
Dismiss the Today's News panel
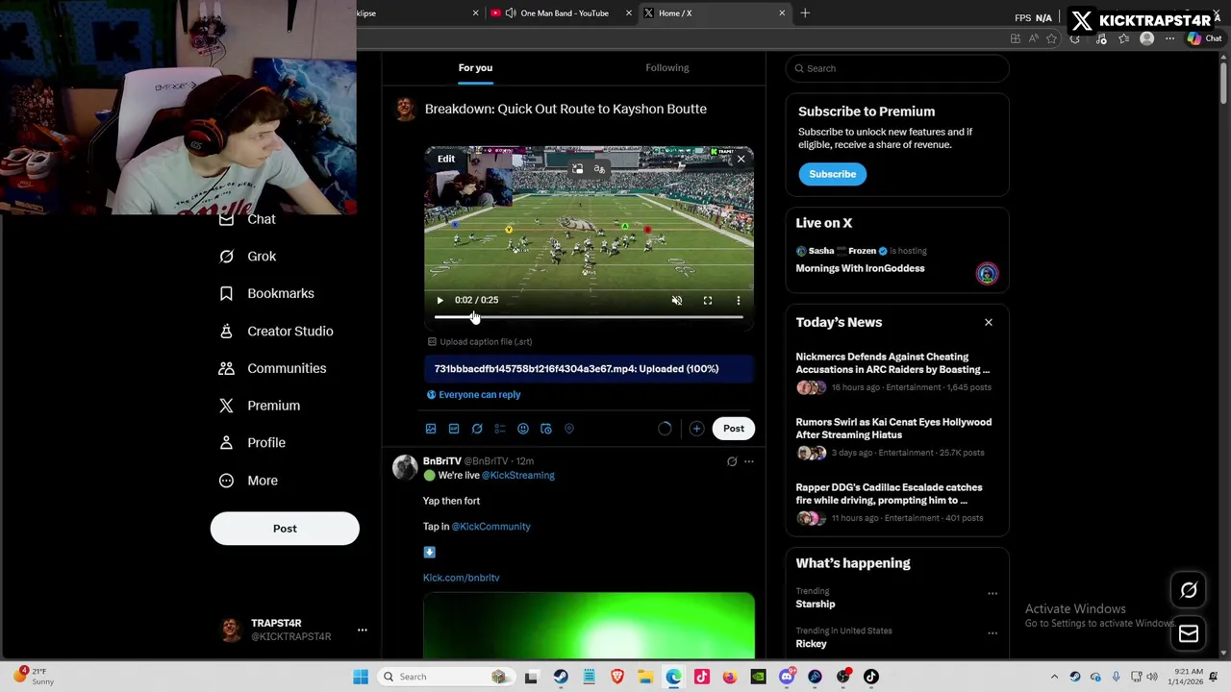[989, 322]
